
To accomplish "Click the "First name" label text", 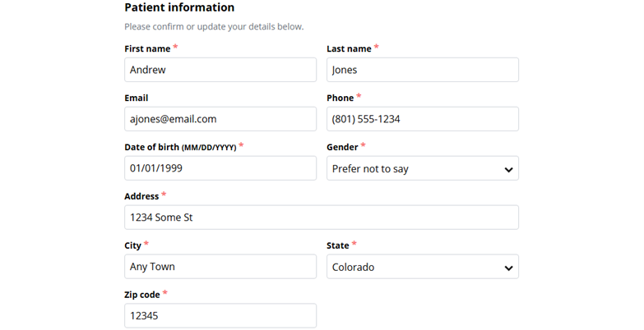I will 147,48.
